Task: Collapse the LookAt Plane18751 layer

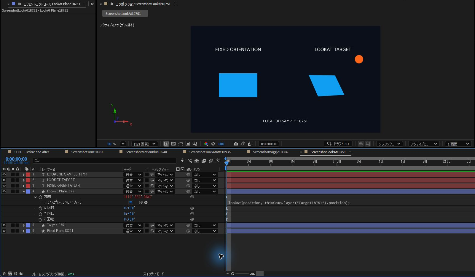Action: click(24, 191)
